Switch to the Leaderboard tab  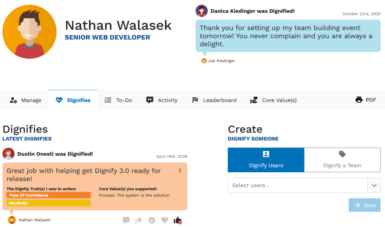[x=214, y=100]
